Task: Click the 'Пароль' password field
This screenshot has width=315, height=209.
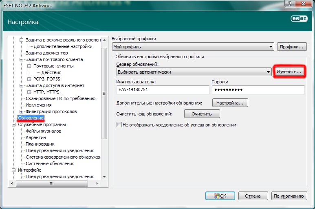Action: [258, 90]
